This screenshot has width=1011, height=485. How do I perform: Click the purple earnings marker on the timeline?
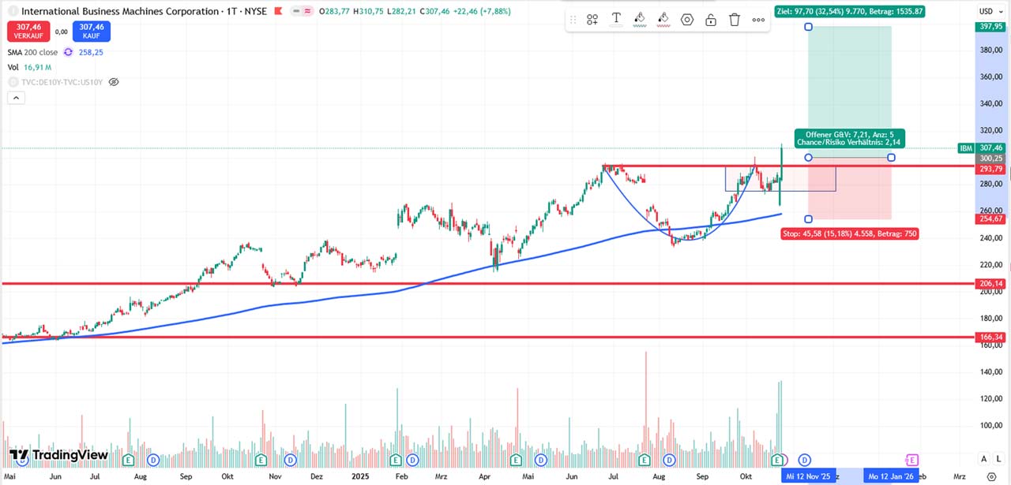click(x=912, y=459)
